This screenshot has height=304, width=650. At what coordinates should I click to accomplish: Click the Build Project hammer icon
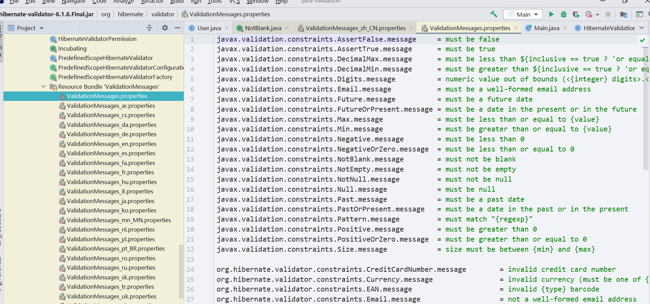click(x=494, y=14)
